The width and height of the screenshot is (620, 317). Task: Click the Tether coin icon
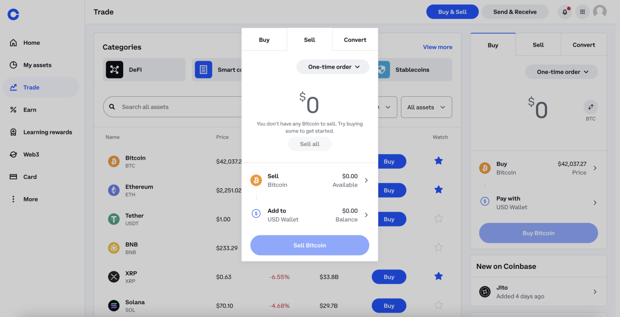click(x=114, y=219)
